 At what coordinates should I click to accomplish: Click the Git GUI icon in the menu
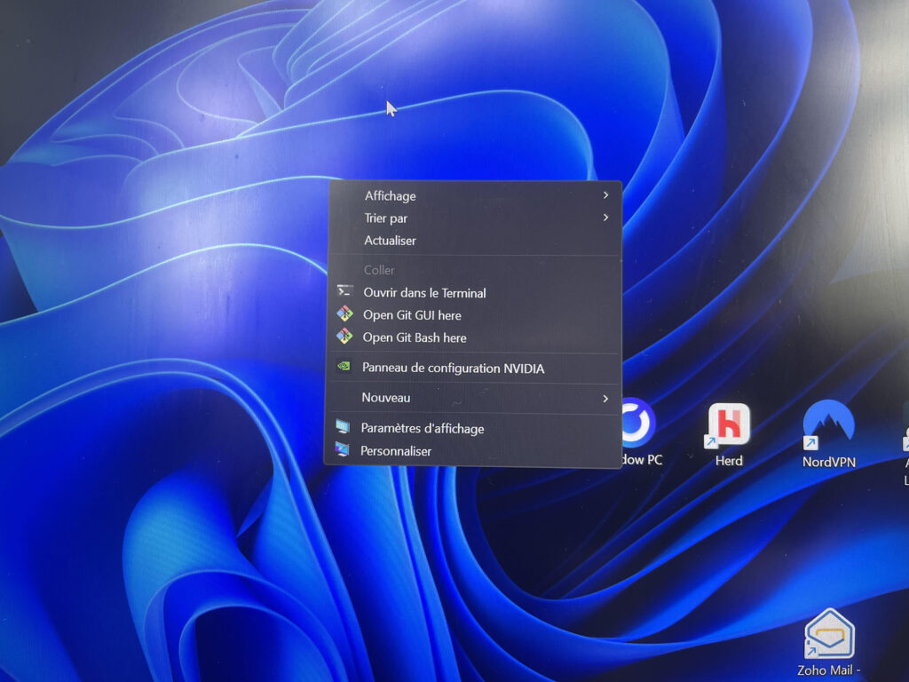click(346, 314)
